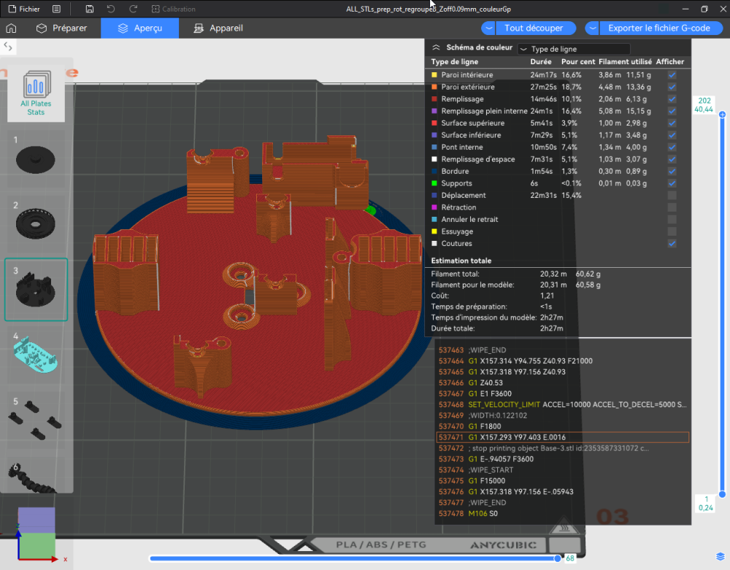Click the undo arrow icon
Screen dimensions: 730x570
click(111, 9)
